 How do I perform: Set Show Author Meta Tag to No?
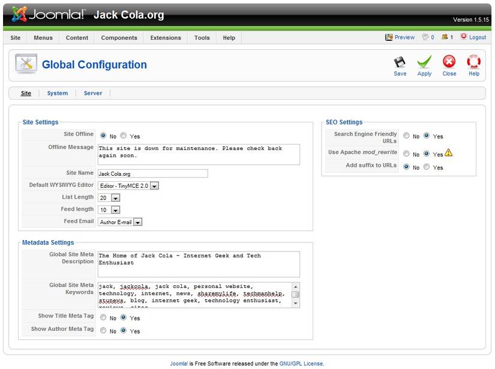tap(103, 330)
